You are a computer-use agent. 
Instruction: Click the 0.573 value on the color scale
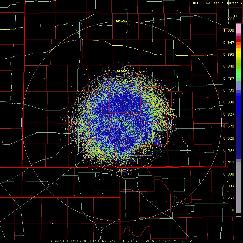pyautogui.click(x=229, y=126)
